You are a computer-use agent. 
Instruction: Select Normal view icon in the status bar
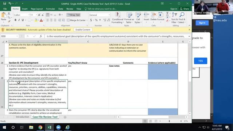click(145, 121)
